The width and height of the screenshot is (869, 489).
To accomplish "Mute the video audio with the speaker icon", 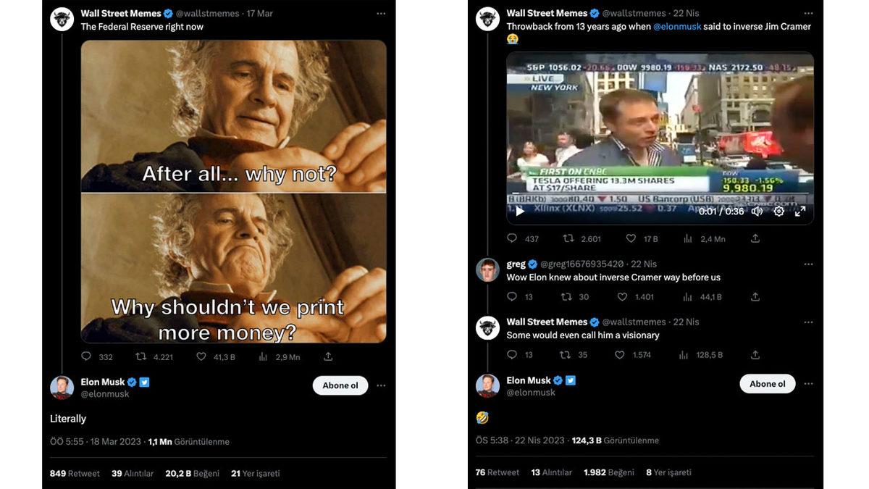I will (755, 210).
